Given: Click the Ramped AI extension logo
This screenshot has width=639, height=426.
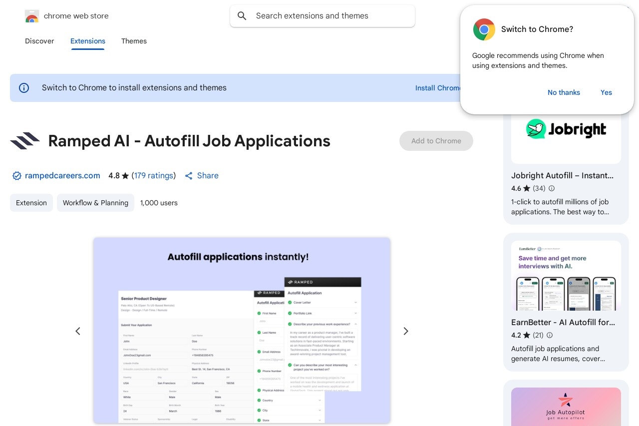Looking at the screenshot, I should [x=25, y=141].
